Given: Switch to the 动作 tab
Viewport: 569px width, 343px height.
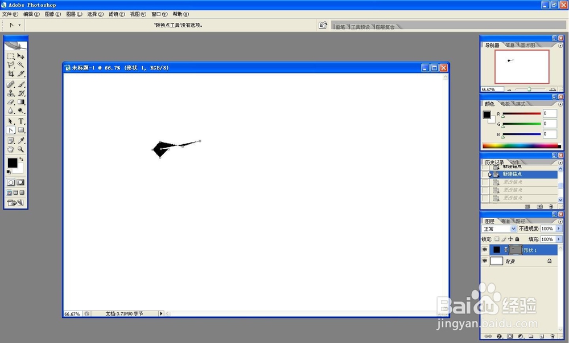Looking at the screenshot, I should pyautogui.click(x=514, y=162).
